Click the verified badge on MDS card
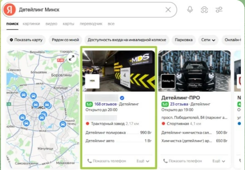 (122, 98)
